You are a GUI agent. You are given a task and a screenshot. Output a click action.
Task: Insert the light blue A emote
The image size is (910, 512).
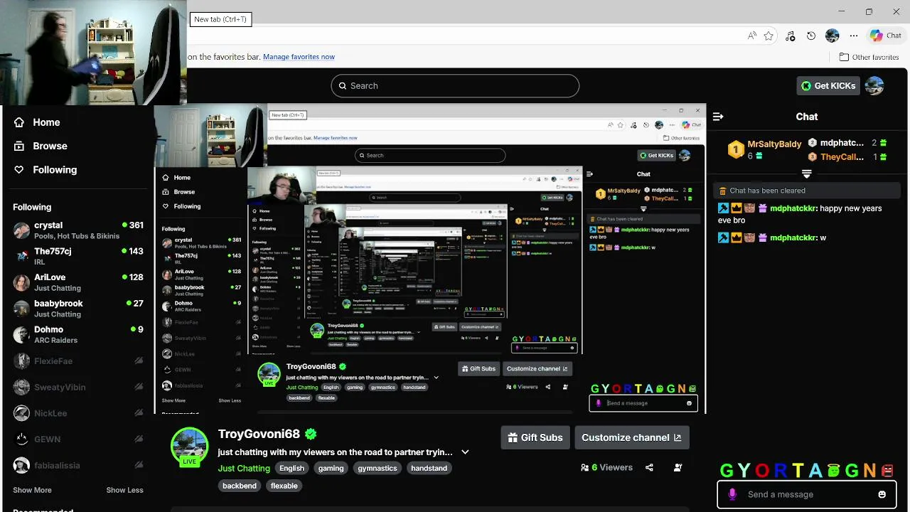pyautogui.click(x=815, y=470)
